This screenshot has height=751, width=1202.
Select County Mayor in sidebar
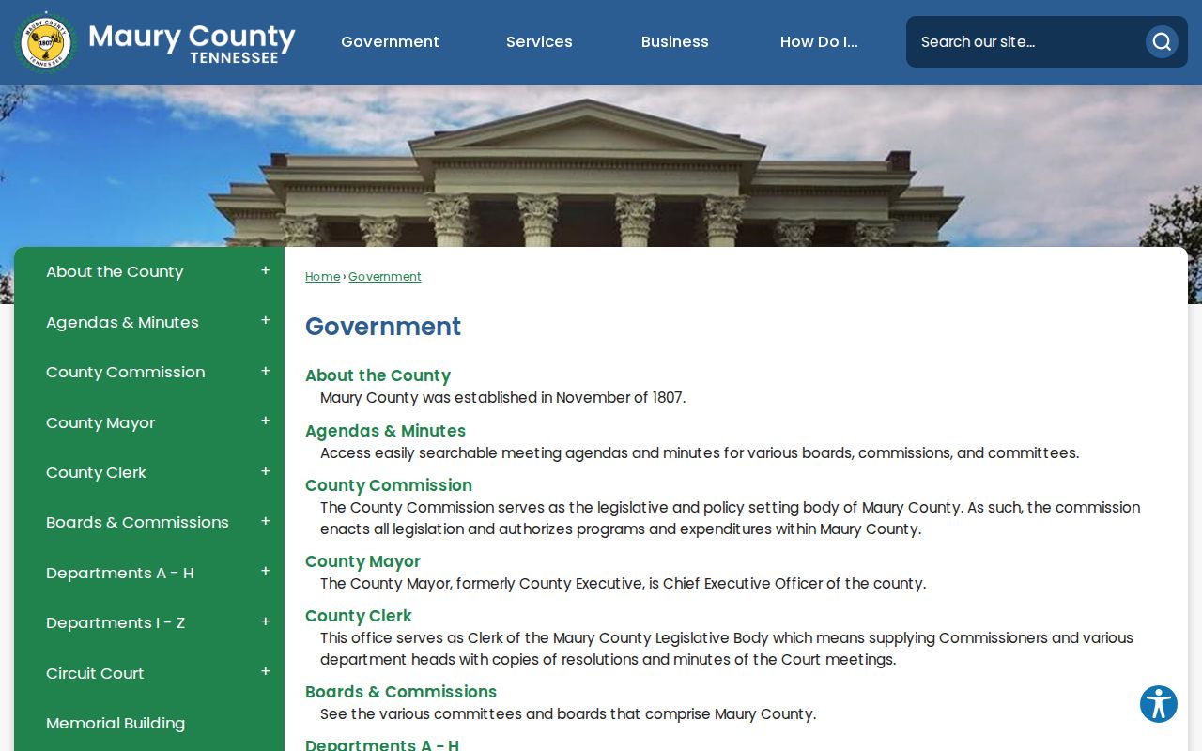tap(100, 422)
